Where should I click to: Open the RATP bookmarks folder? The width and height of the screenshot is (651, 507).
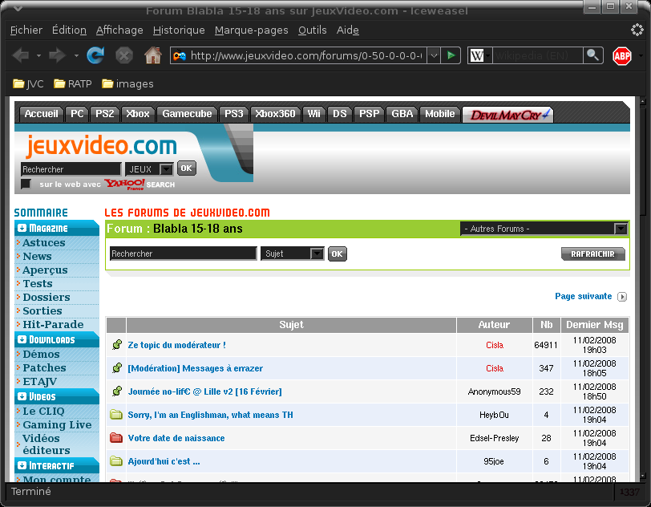pyautogui.click(x=73, y=84)
